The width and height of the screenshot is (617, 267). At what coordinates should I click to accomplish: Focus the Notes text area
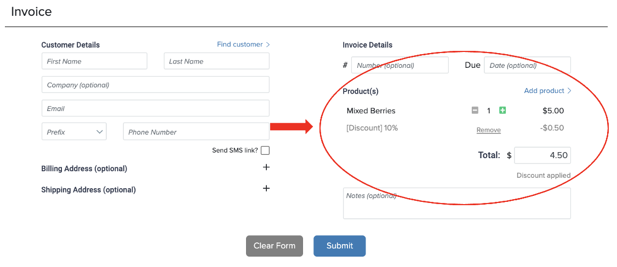tap(457, 204)
